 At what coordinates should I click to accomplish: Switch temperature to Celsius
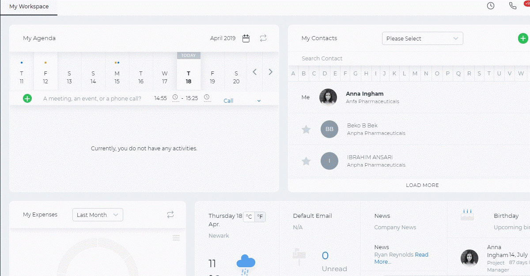click(249, 217)
